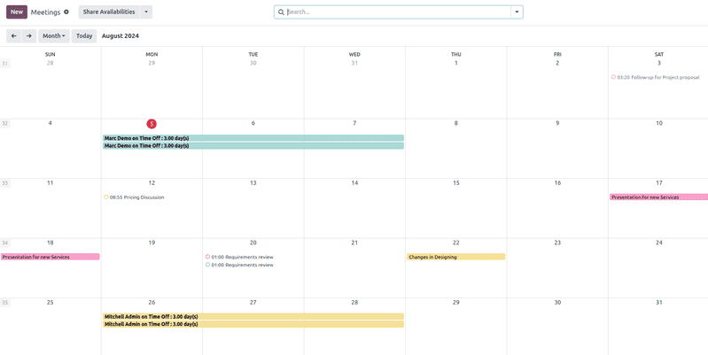
Task: Open the Meetings settings gear icon
Action: pyautogui.click(x=66, y=12)
